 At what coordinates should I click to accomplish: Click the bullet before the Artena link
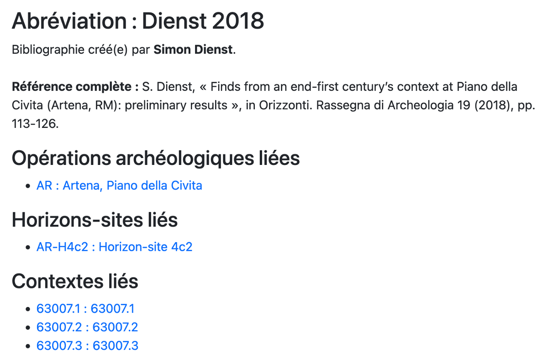29,186
